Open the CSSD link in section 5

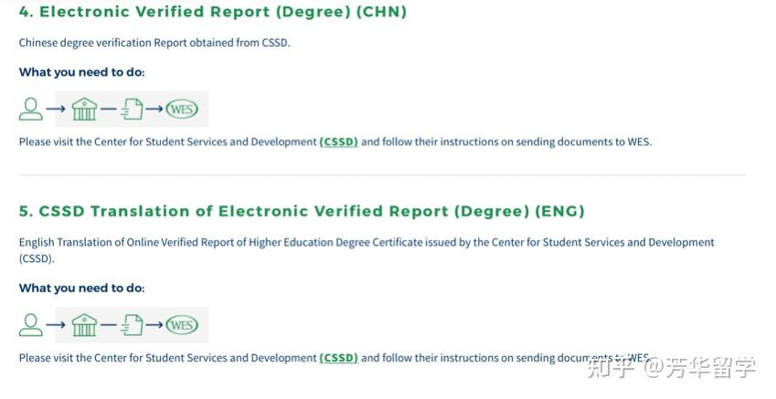point(338,358)
